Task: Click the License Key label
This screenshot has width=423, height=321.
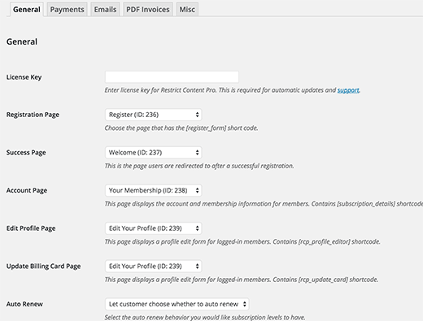Action: (24, 77)
